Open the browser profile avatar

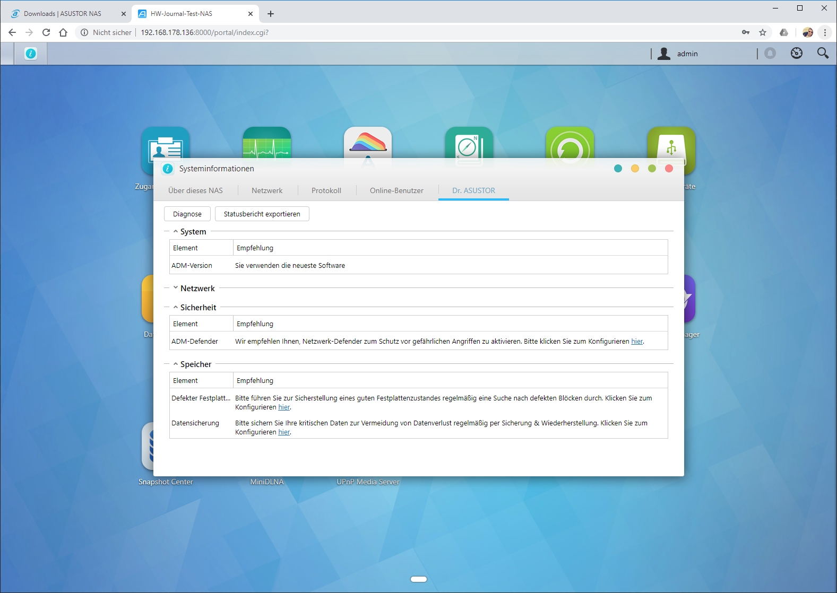[808, 32]
